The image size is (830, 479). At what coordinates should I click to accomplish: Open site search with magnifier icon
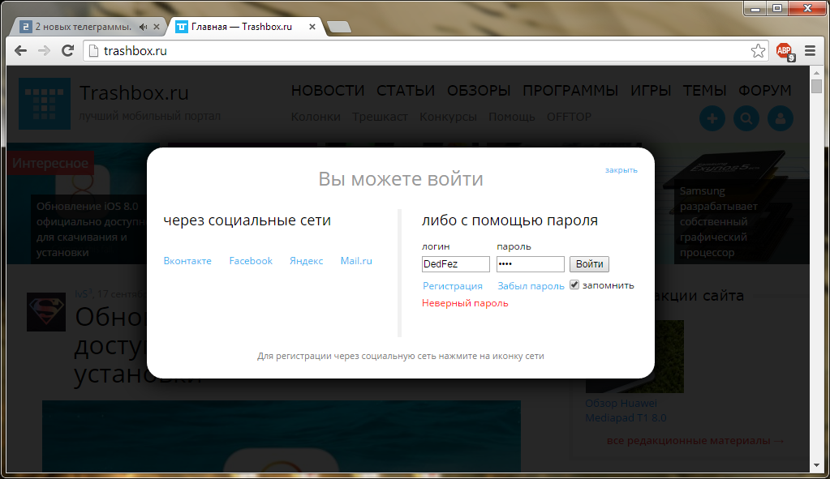click(x=746, y=118)
